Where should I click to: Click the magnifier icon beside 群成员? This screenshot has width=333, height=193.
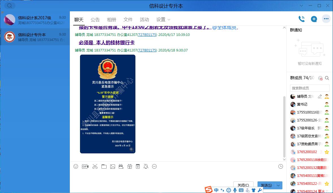(327, 78)
